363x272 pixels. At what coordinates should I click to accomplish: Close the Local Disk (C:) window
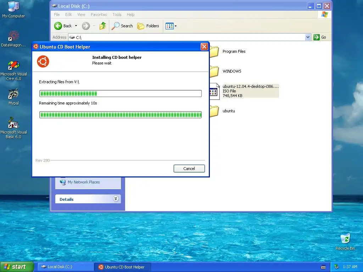[x=327, y=6]
